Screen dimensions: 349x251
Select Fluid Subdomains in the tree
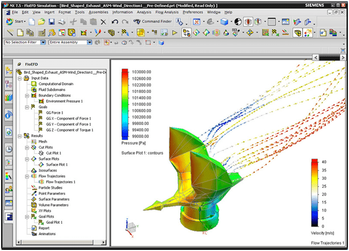[x=52, y=89]
